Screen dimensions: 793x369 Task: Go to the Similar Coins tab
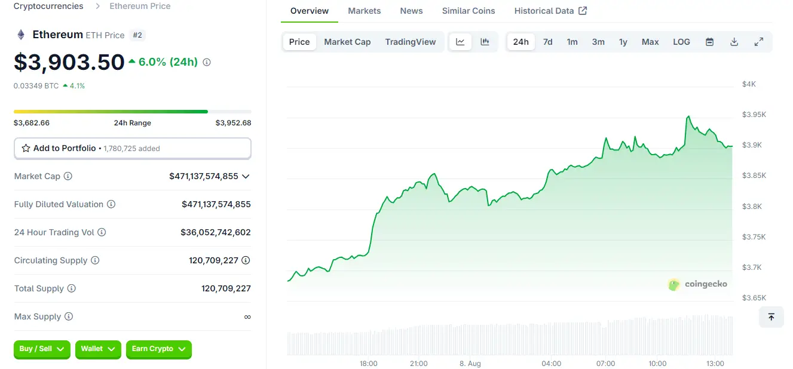pos(469,11)
